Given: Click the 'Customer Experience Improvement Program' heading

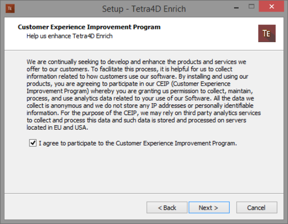Looking at the screenshot, I should [x=89, y=27].
